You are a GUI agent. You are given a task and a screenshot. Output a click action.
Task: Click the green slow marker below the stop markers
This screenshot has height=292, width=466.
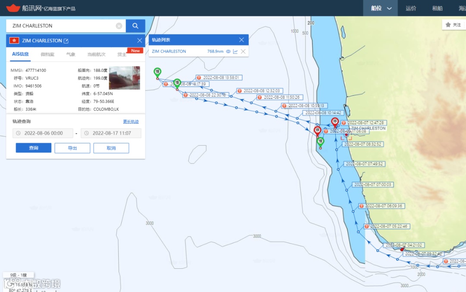point(320,142)
